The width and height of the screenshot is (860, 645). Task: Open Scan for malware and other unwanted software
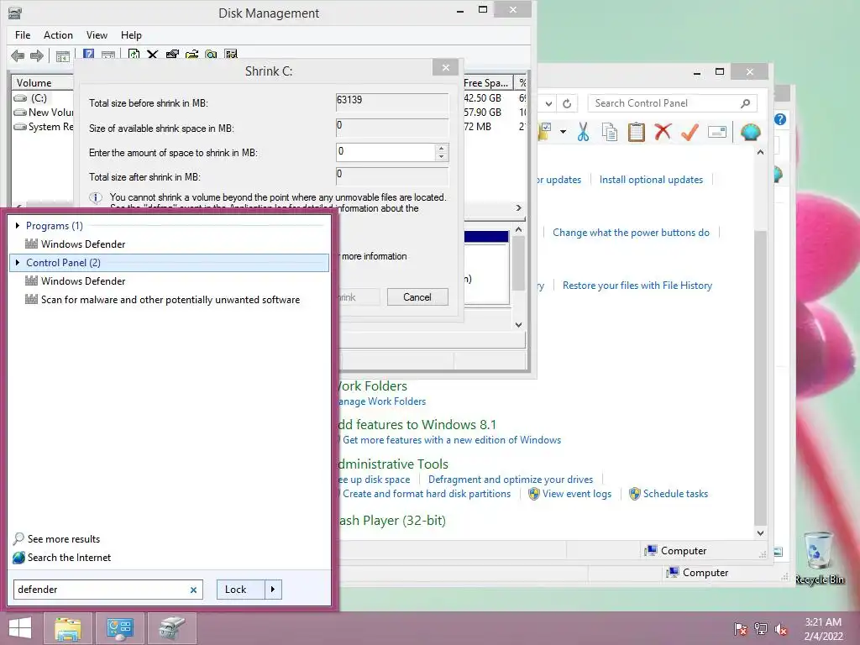click(170, 300)
